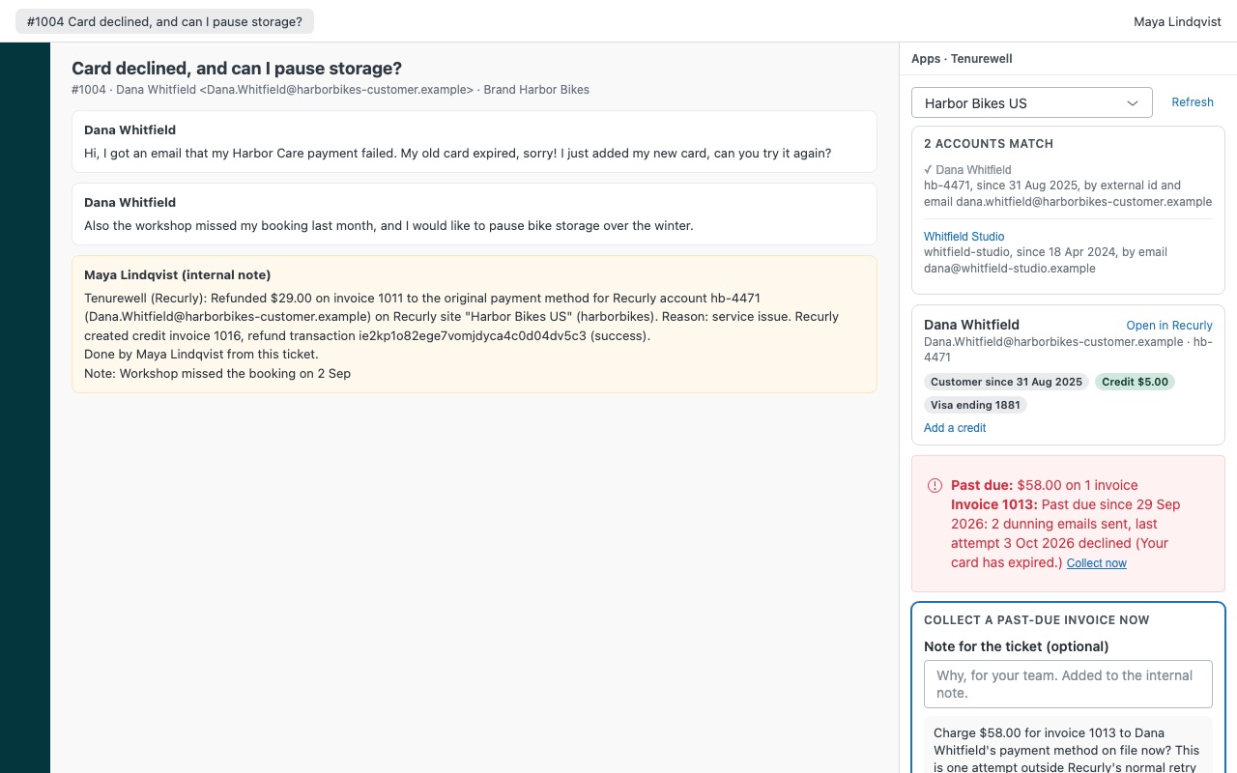1237x773 pixels.
Task: Click the Add a credit link
Action: (x=955, y=428)
